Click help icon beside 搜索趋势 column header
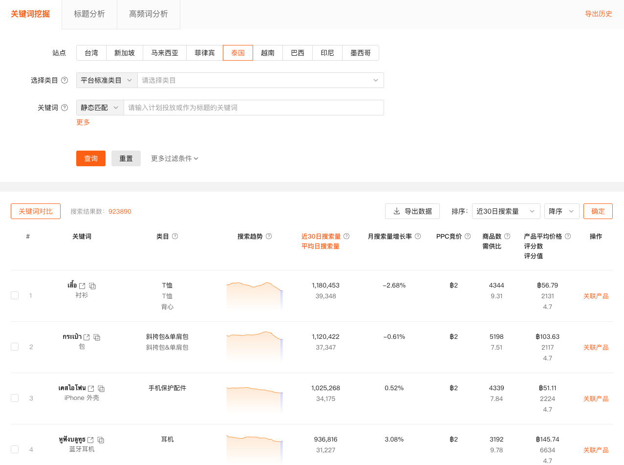This screenshot has width=624, height=465. tap(269, 236)
